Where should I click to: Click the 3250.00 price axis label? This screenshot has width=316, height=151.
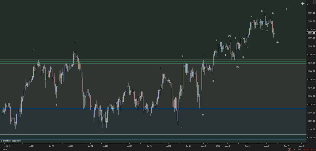[311, 79]
